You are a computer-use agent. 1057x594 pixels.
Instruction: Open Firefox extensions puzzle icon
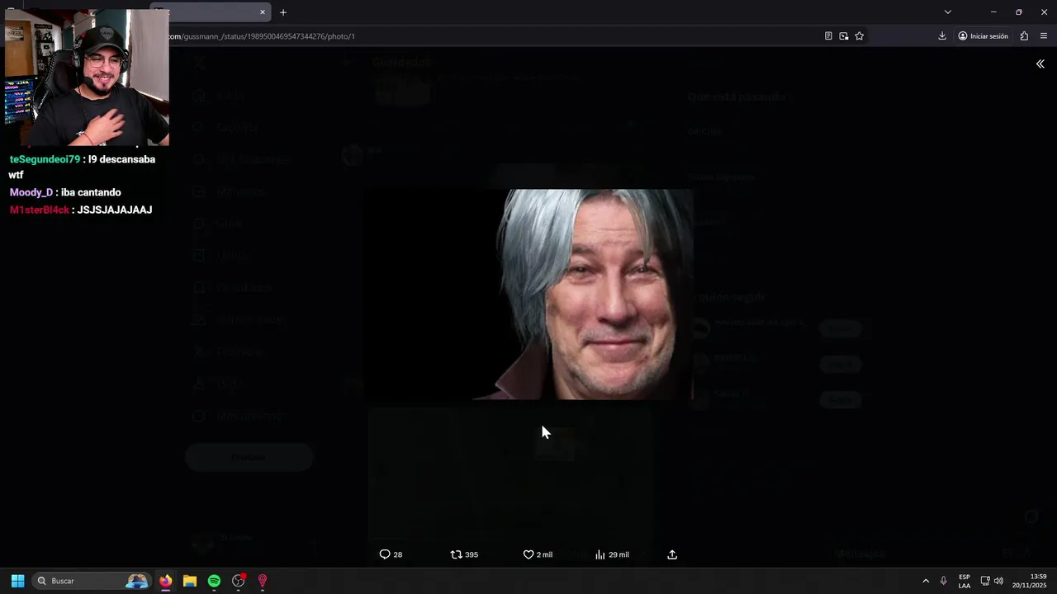[1024, 36]
